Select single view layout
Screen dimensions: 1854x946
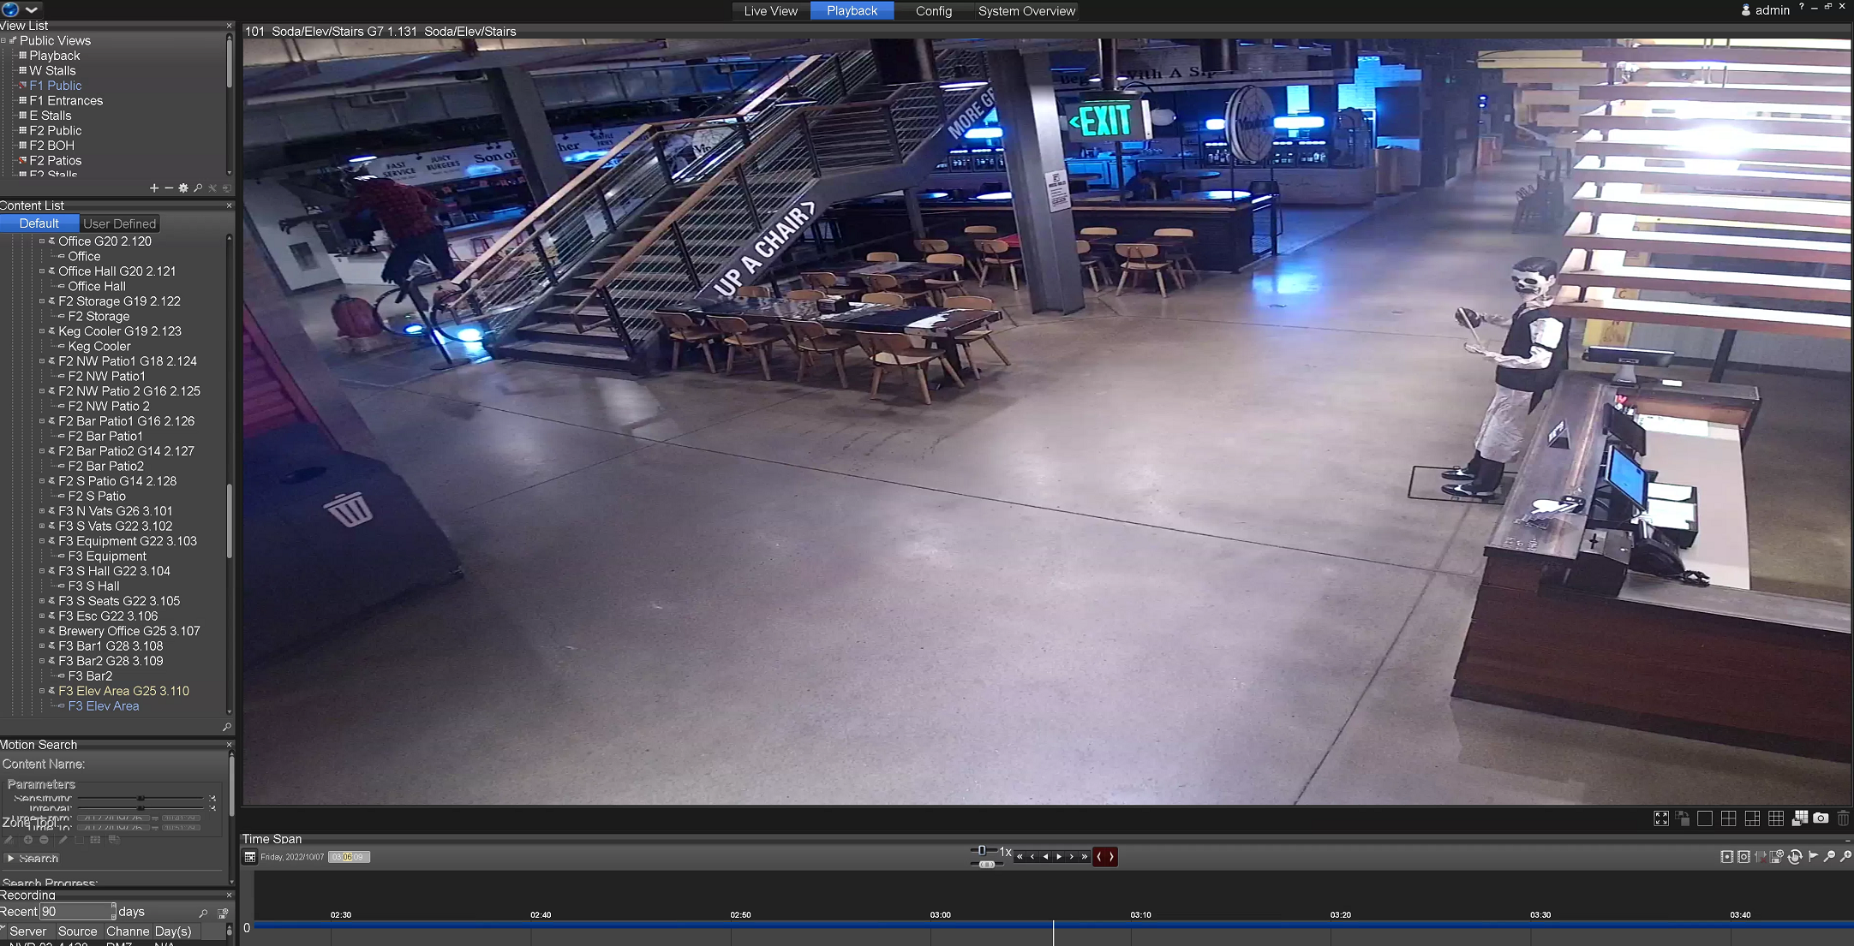click(1705, 818)
